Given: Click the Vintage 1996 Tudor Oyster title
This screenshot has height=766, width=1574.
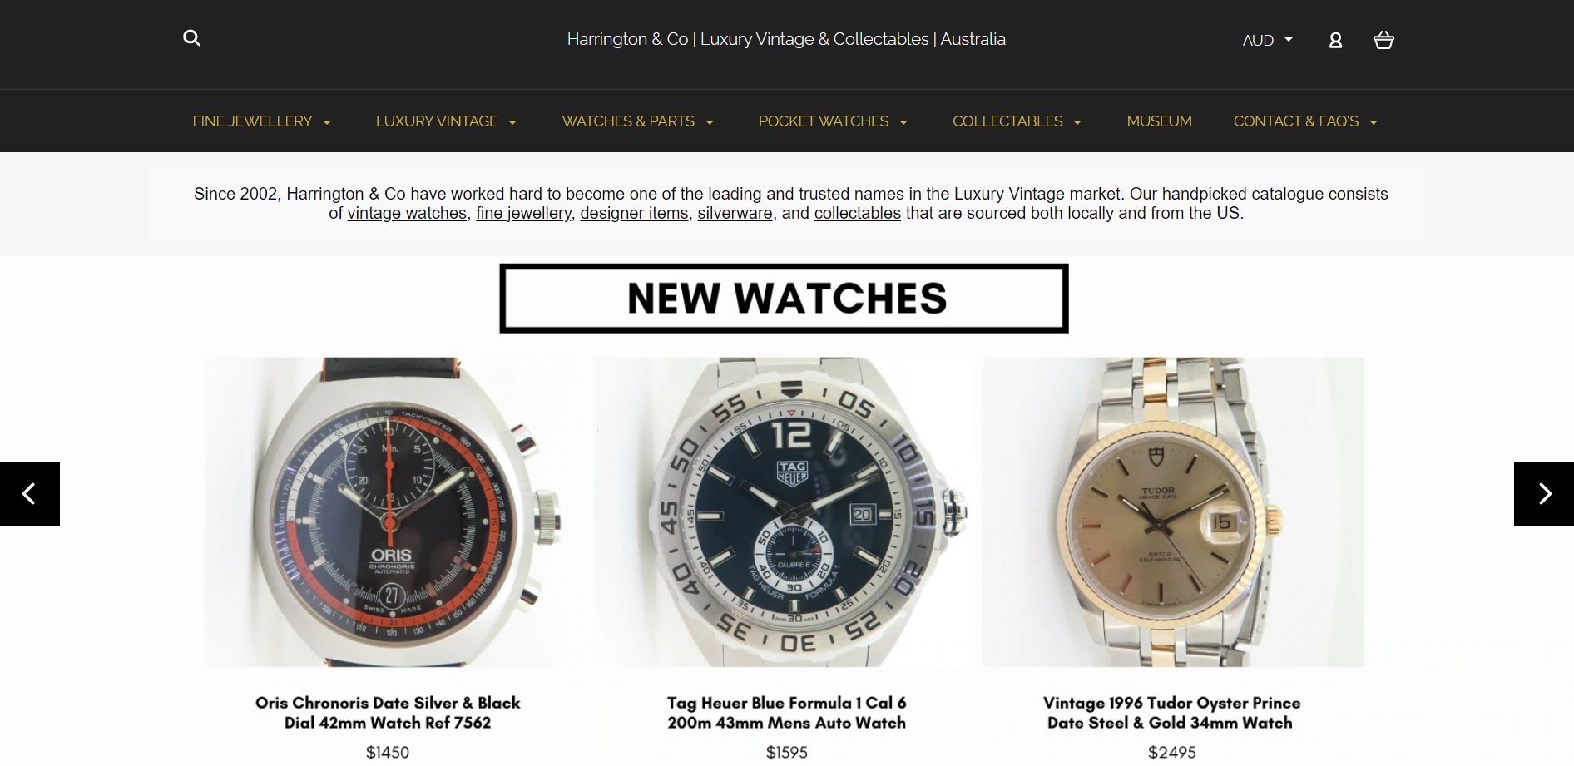Looking at the screenshot, I should pyautogui.click(x=1171, y=713).
